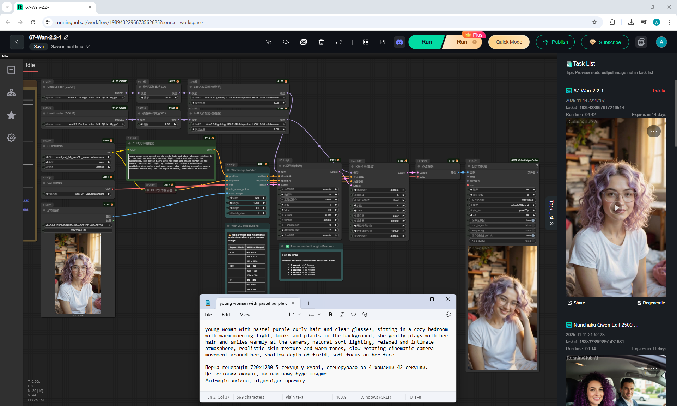Click the cloud download icon in toolbar
Viewport: 677px width, 406px height.
(x=286, y=42)
